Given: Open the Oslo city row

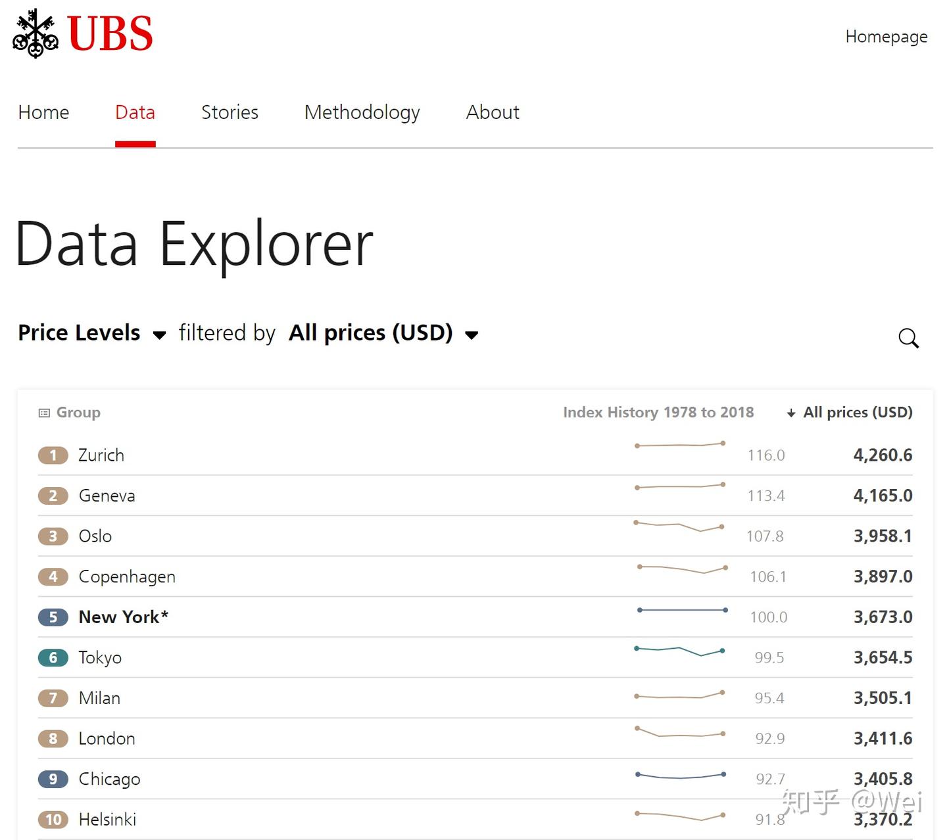Looking at the screenshot, I should (x=475, y=536).
